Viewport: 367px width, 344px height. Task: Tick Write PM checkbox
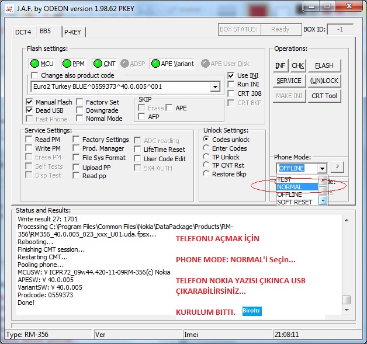[29, 148]
